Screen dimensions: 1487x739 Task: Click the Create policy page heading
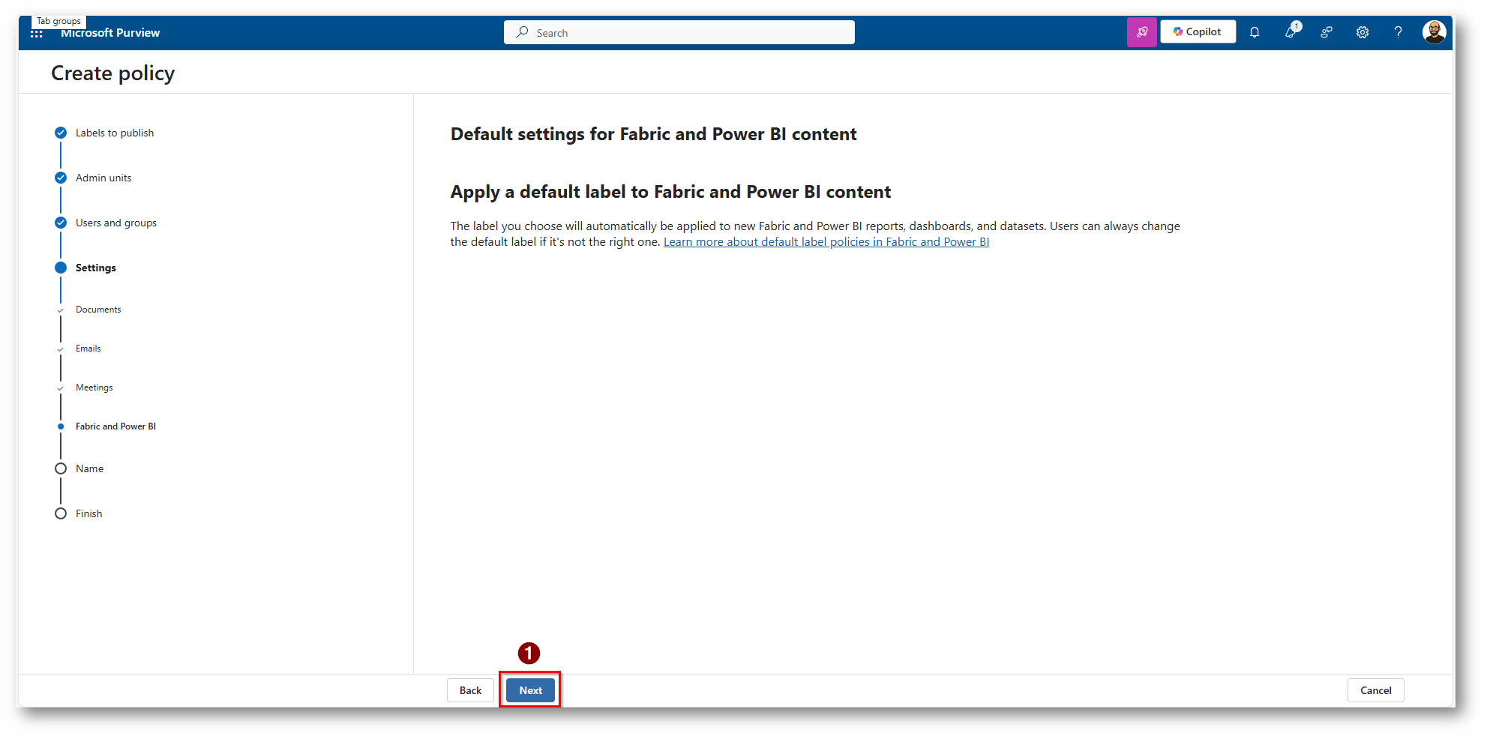pyautogui.click(x=113, y=73)
